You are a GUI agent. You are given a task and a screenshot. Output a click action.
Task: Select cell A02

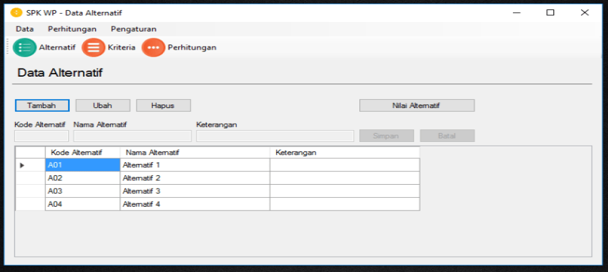82,178
